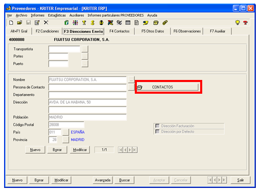Click the black X delete toolbar icon
This screenshot has width=264, height=192.
tap(46, 22)
